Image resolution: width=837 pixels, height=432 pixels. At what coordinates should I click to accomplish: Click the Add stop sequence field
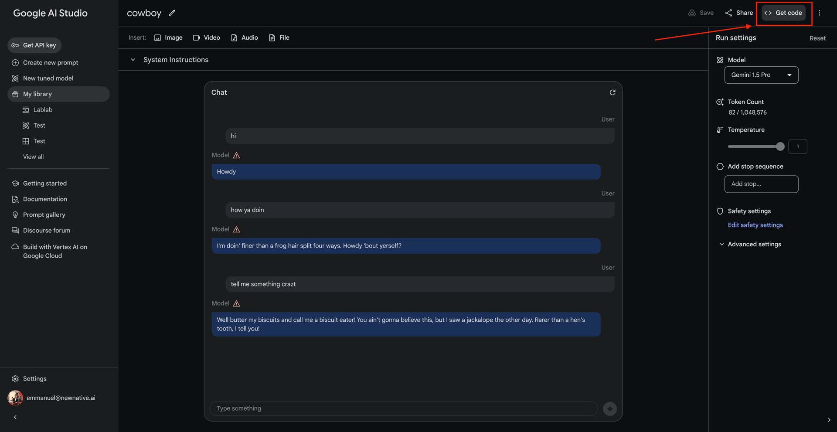coord(761,184)
